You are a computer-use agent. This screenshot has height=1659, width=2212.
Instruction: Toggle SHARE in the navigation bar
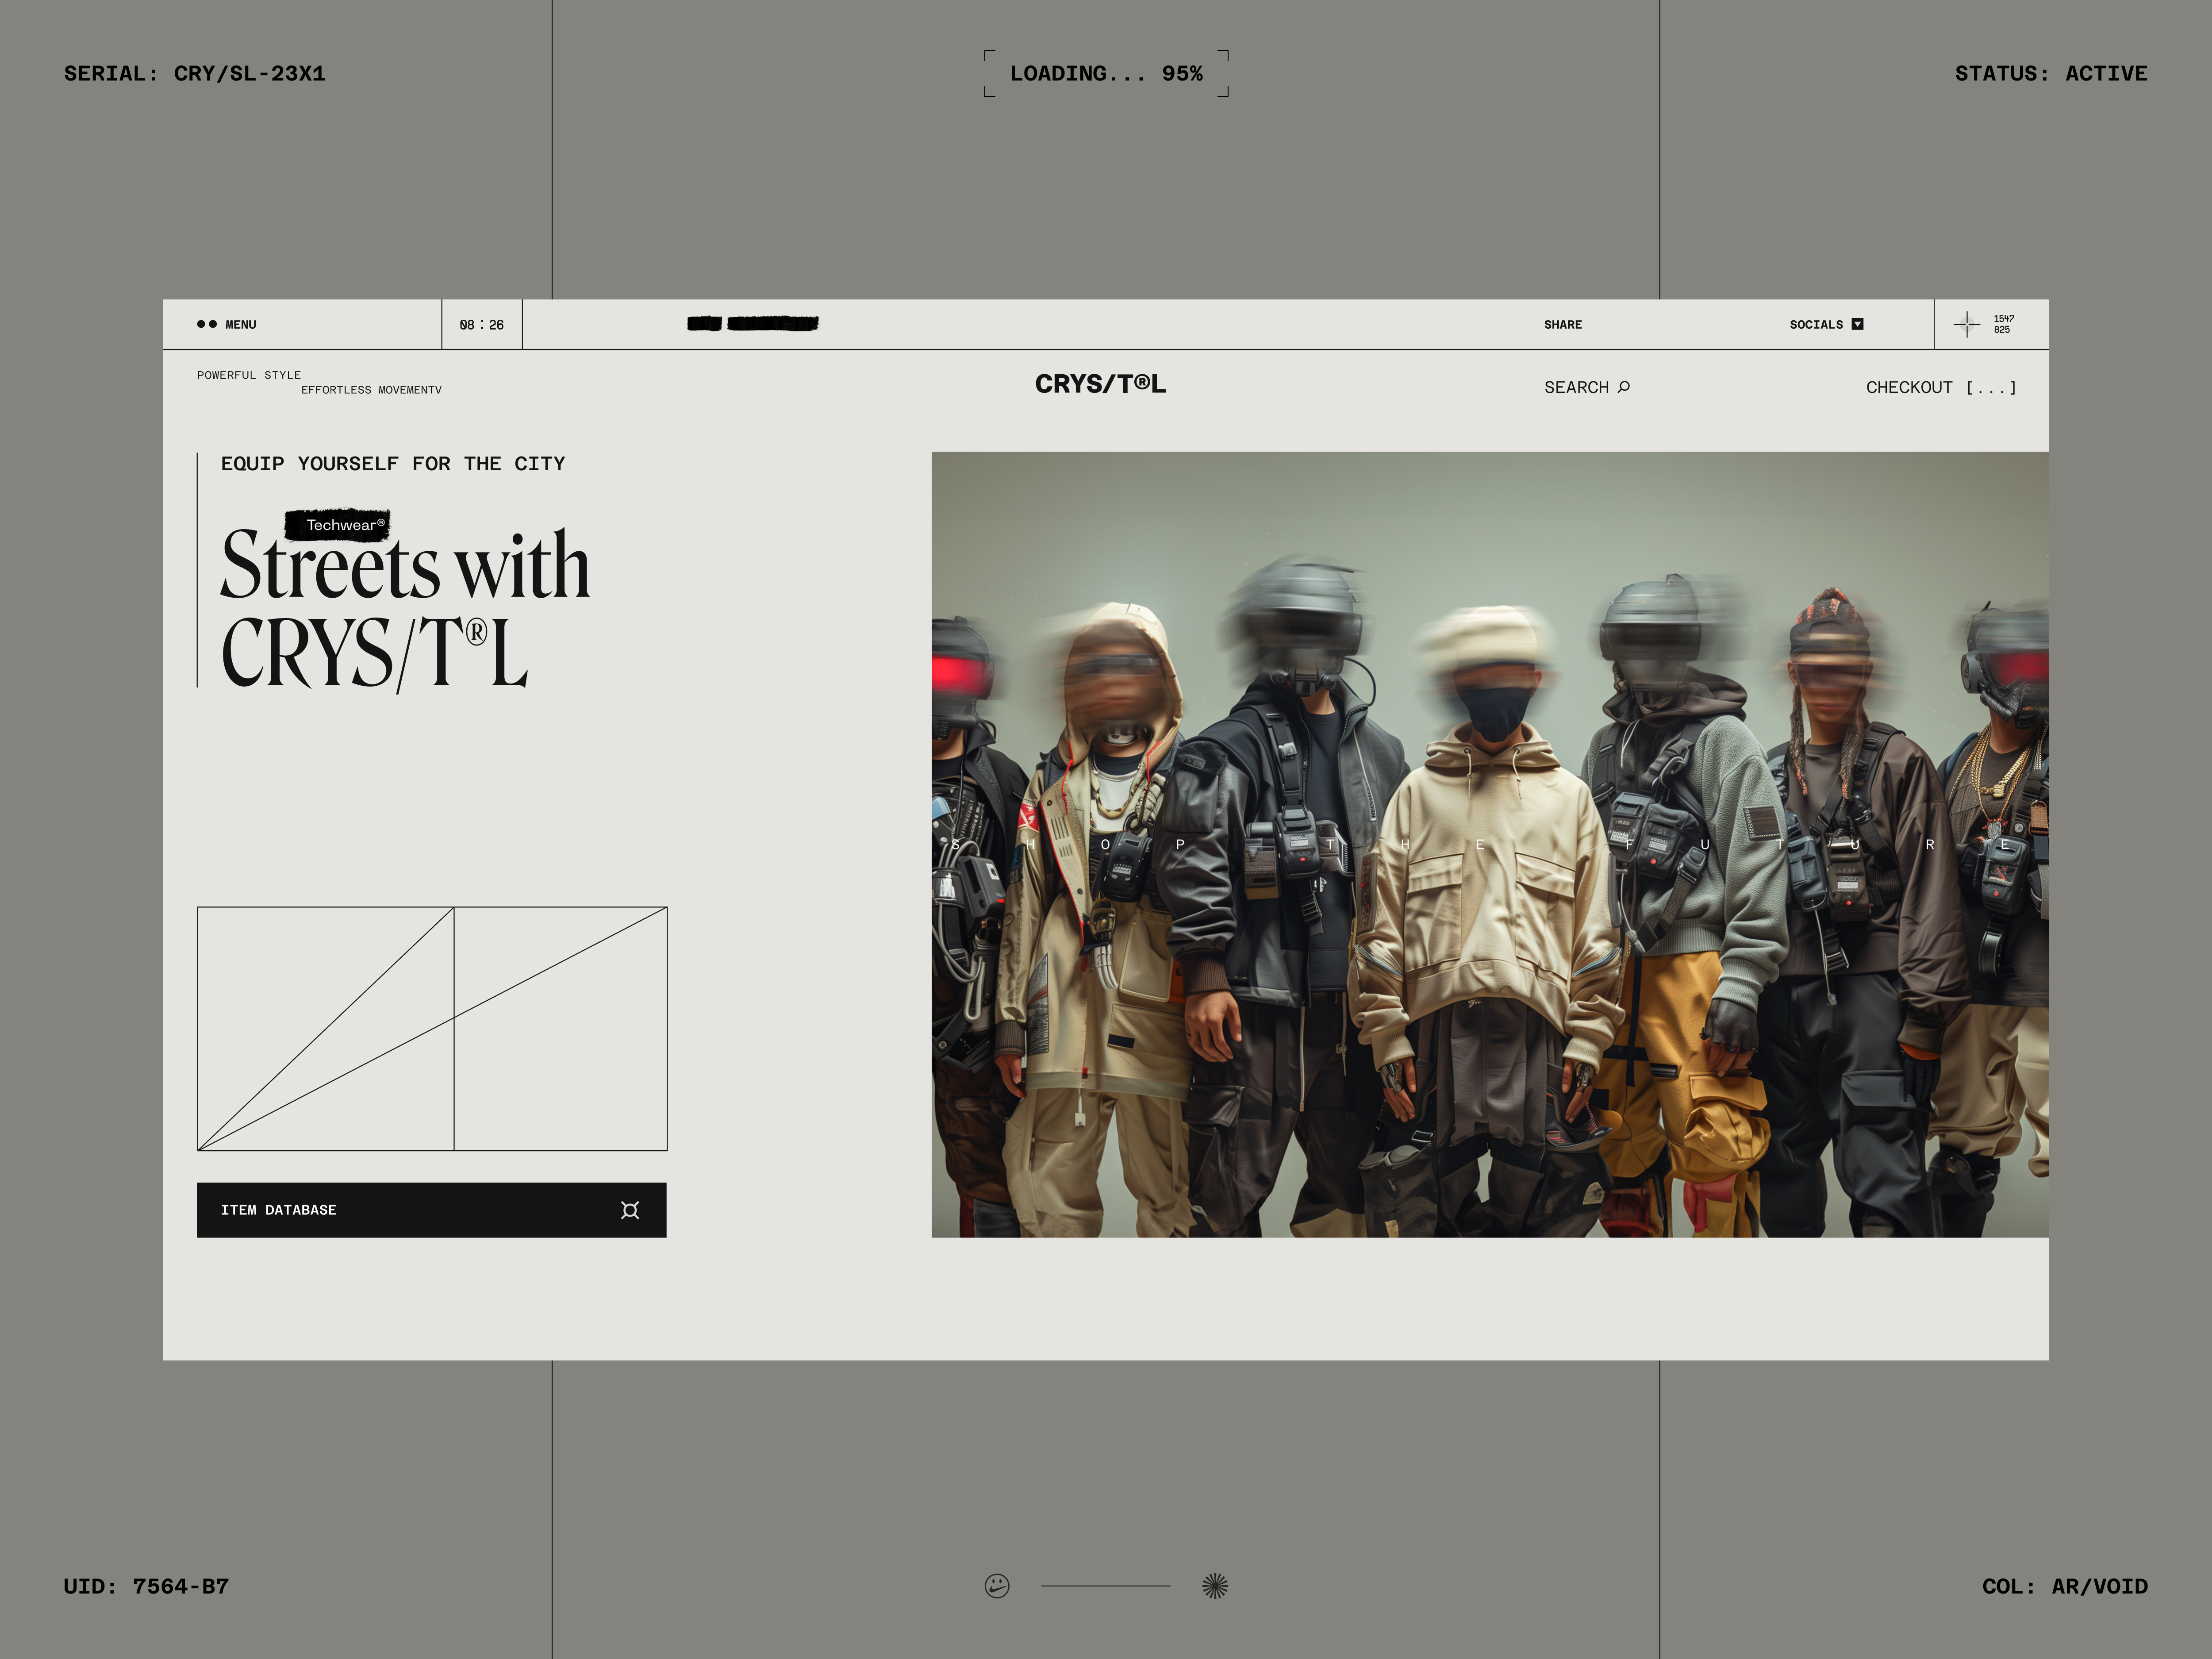coord(1562,324)
